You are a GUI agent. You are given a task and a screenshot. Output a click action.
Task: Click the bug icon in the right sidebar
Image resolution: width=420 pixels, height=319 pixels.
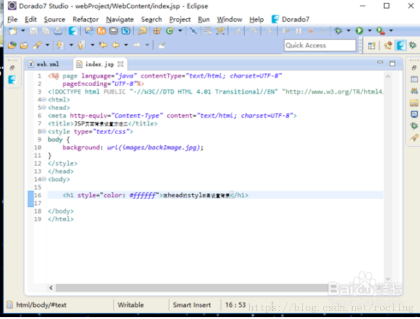(414, 126)
